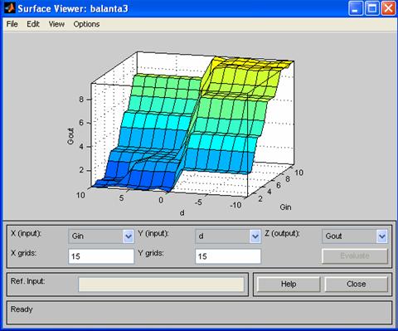Click the Ref. Input text field

click(161, 285)
